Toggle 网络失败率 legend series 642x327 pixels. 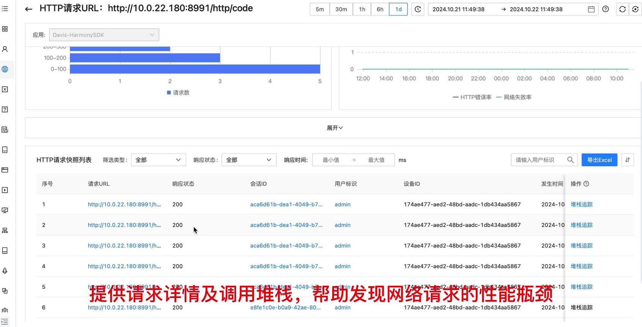click(514, 97)
